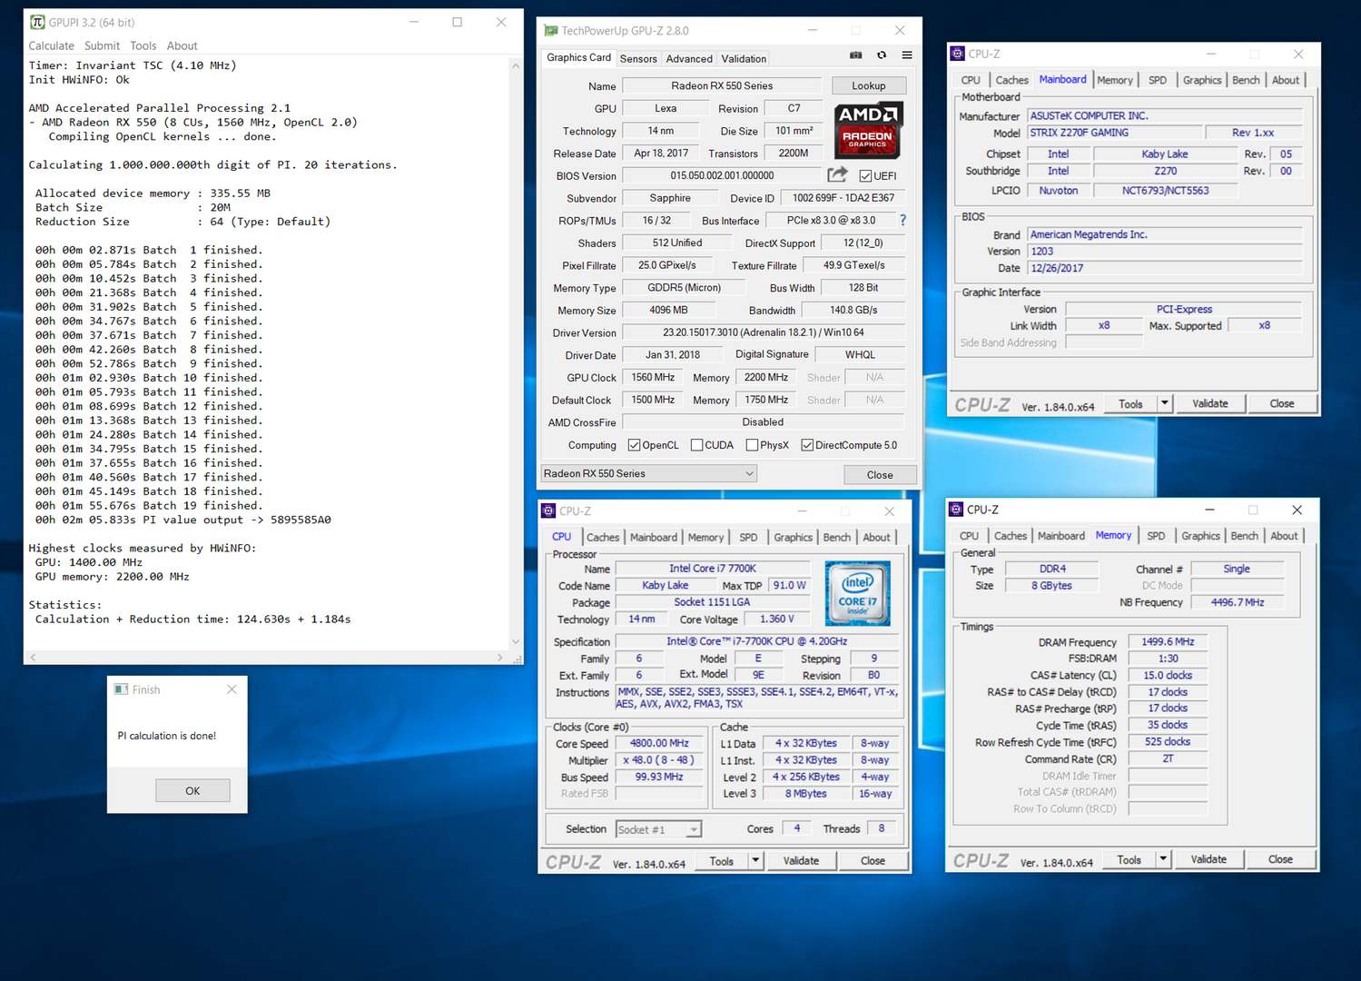Click the BIOS export share icon
This screenshot has width=1361, height=981.
[837, 174]
